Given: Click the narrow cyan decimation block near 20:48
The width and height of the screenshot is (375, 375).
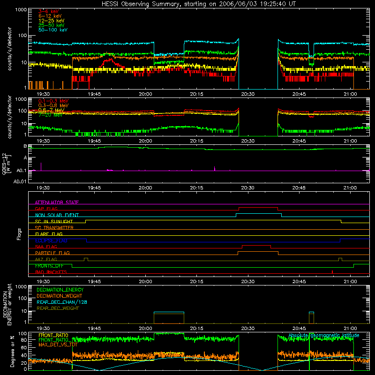Looking at the screenshot, I should click(311, 312).
